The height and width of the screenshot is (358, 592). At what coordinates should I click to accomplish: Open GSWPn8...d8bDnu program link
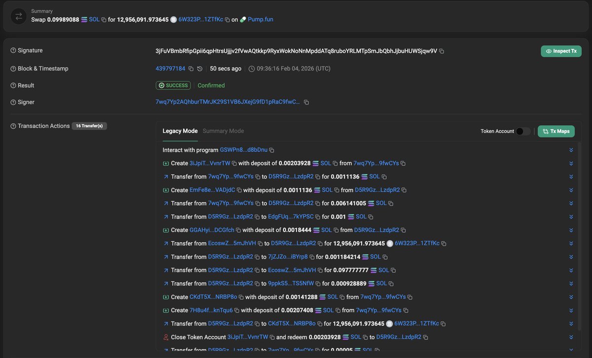click(244, 150)
